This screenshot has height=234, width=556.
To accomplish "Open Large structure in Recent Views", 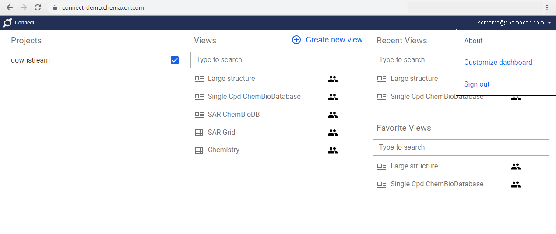I will click(x=414, y=79).
